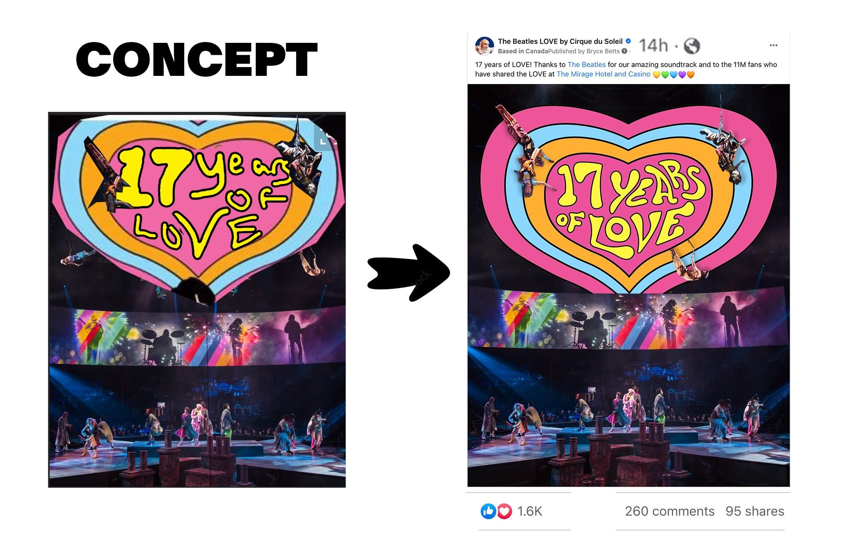The width and height of the screenshot is (857, 546).
Task: Open The Beatles tagged link
Action: click(586, 65)
